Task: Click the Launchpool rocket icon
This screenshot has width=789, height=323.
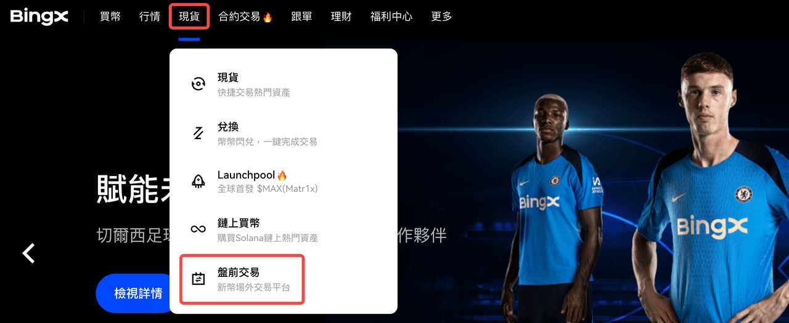Action: point(198,181)
